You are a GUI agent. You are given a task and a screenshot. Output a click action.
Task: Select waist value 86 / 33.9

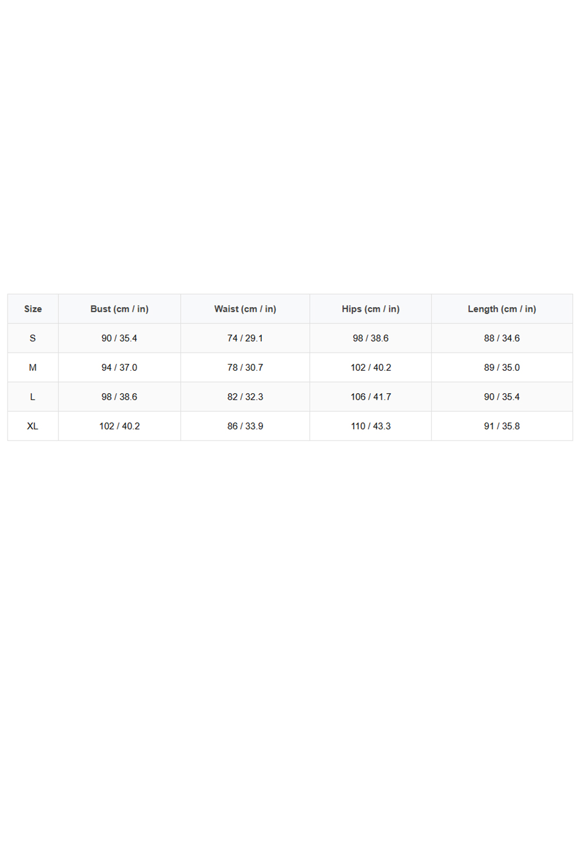(x=245, y=426)
